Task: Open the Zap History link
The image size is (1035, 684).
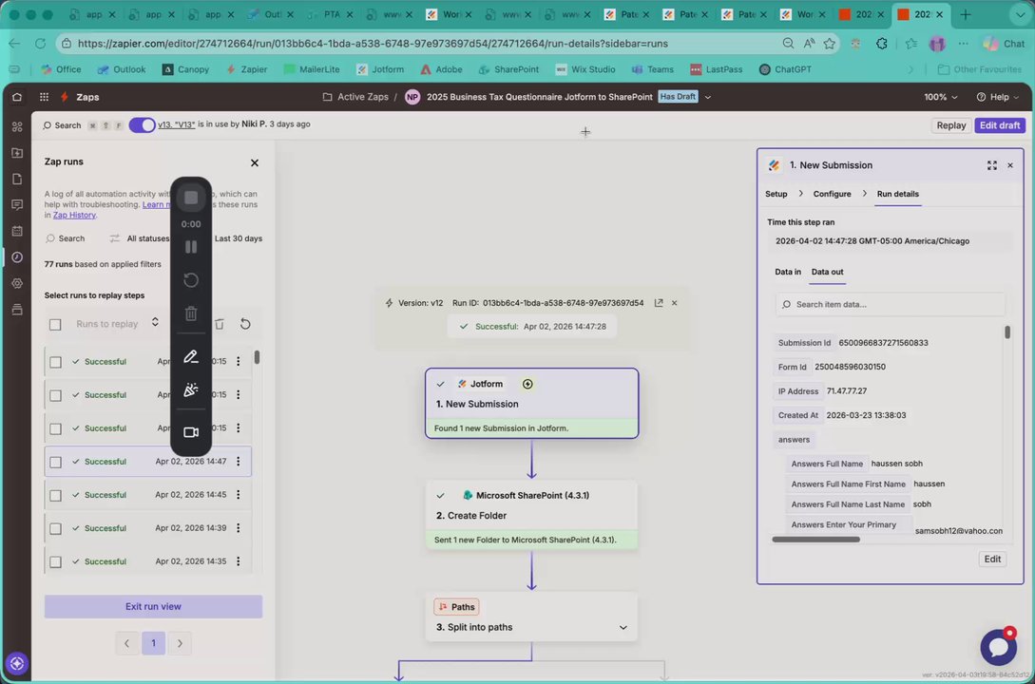Action: point(74,215)
